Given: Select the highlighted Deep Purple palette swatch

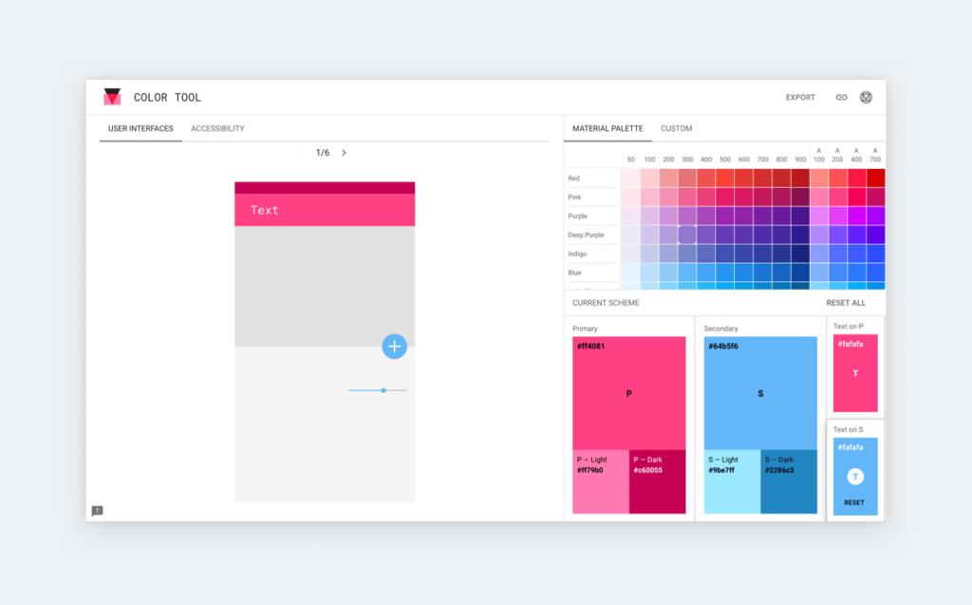Looking at the screenshot, I should coord(687,234).
